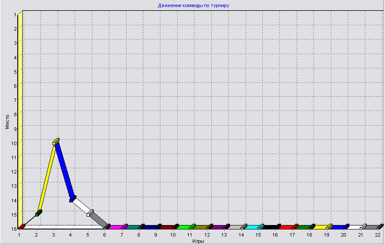Click the gray segment between games 21 and 22
Image resolution: width=385 pixels, height=245 pixels.
click(x=372, y=227)
